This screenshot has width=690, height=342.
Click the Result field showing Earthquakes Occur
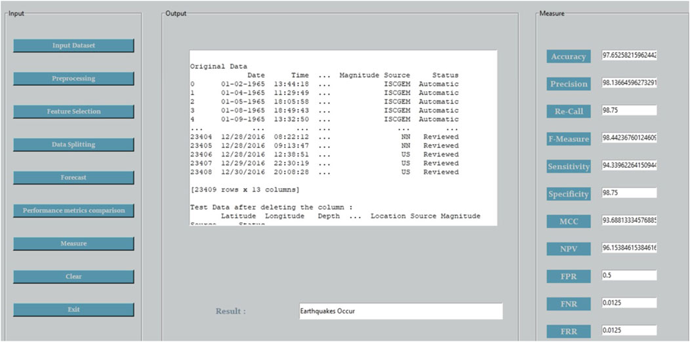401,311
